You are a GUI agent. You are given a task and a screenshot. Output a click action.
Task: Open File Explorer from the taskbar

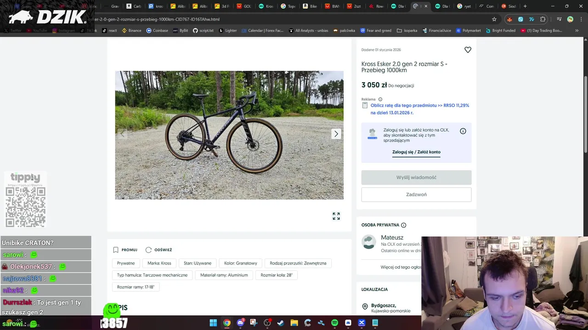click(x=294, y=323)
